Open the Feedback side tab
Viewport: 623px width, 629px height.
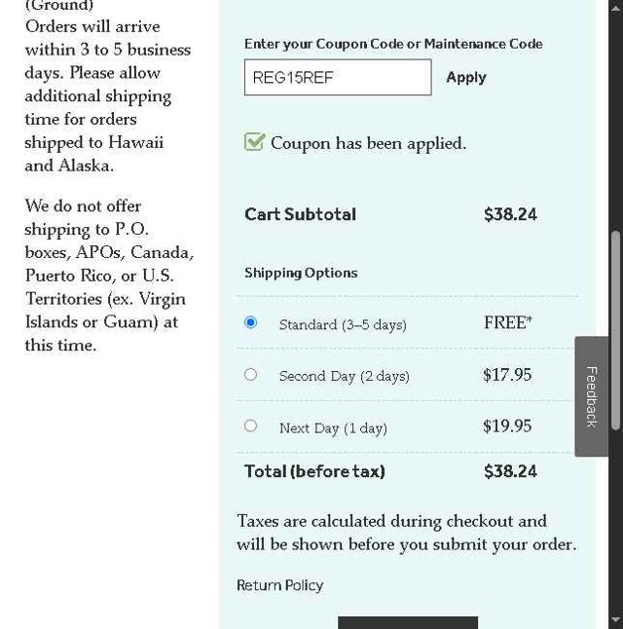pyautogui.click(x=591, y=396)
